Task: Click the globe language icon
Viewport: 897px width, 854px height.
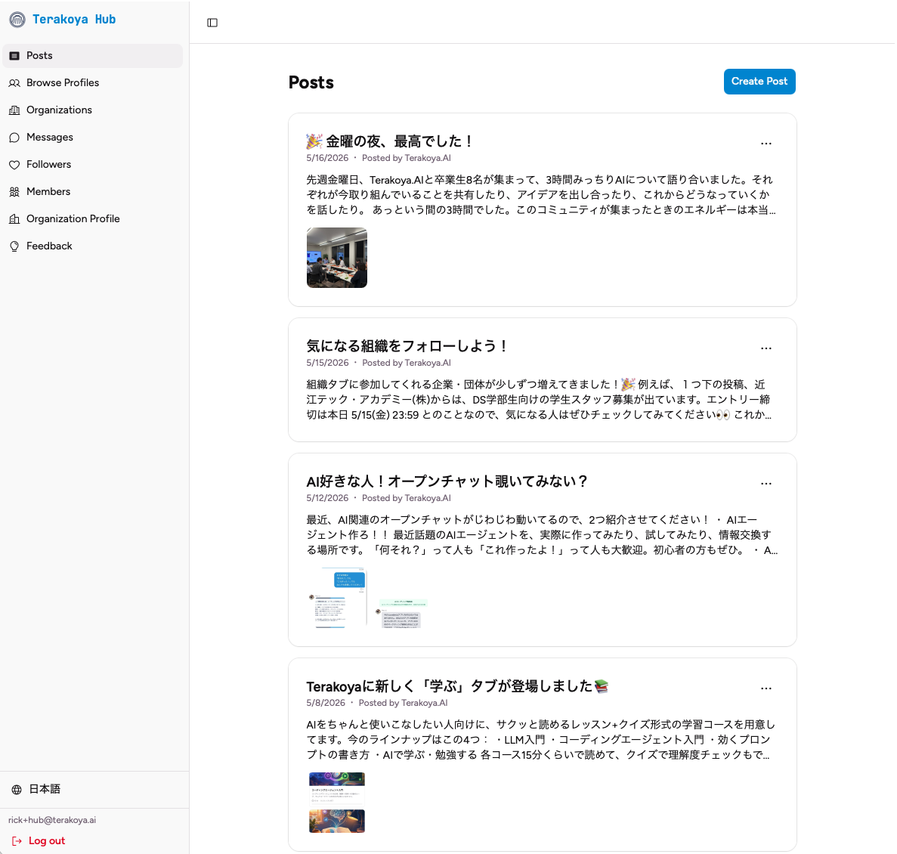Action: click(x=17, y=789)
